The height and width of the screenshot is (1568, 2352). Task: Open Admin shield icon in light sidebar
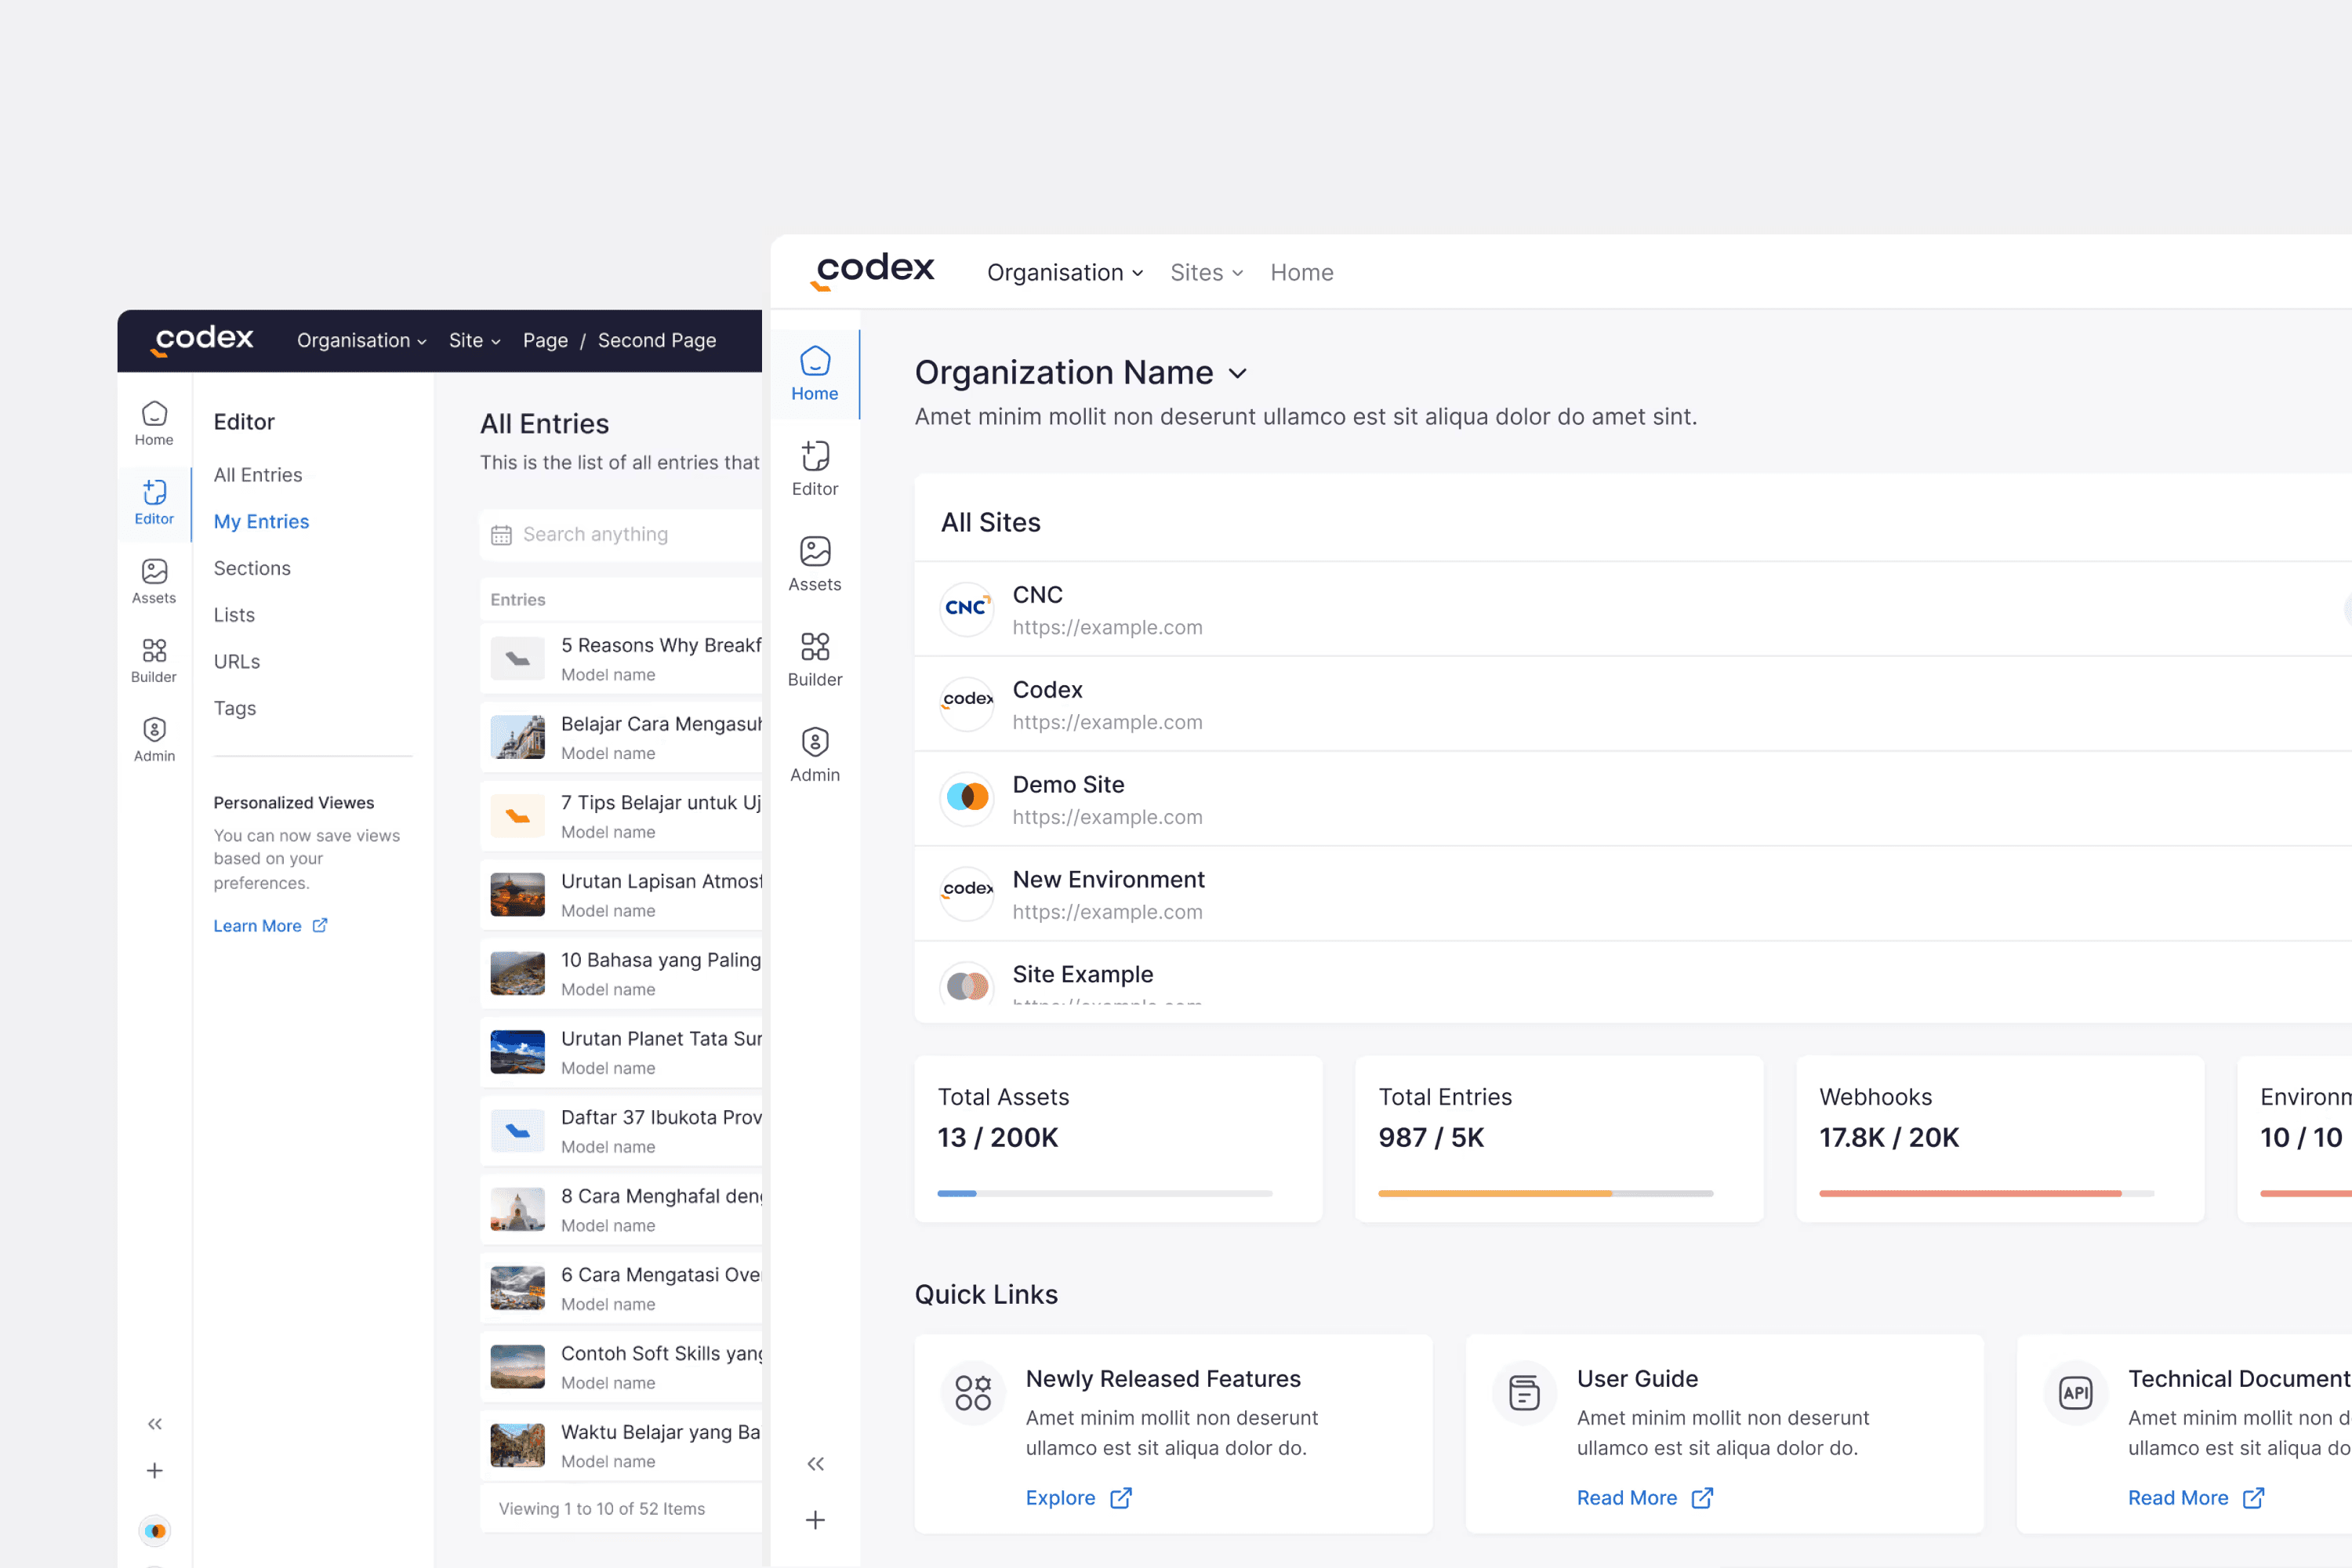click(x=814, y=742)
